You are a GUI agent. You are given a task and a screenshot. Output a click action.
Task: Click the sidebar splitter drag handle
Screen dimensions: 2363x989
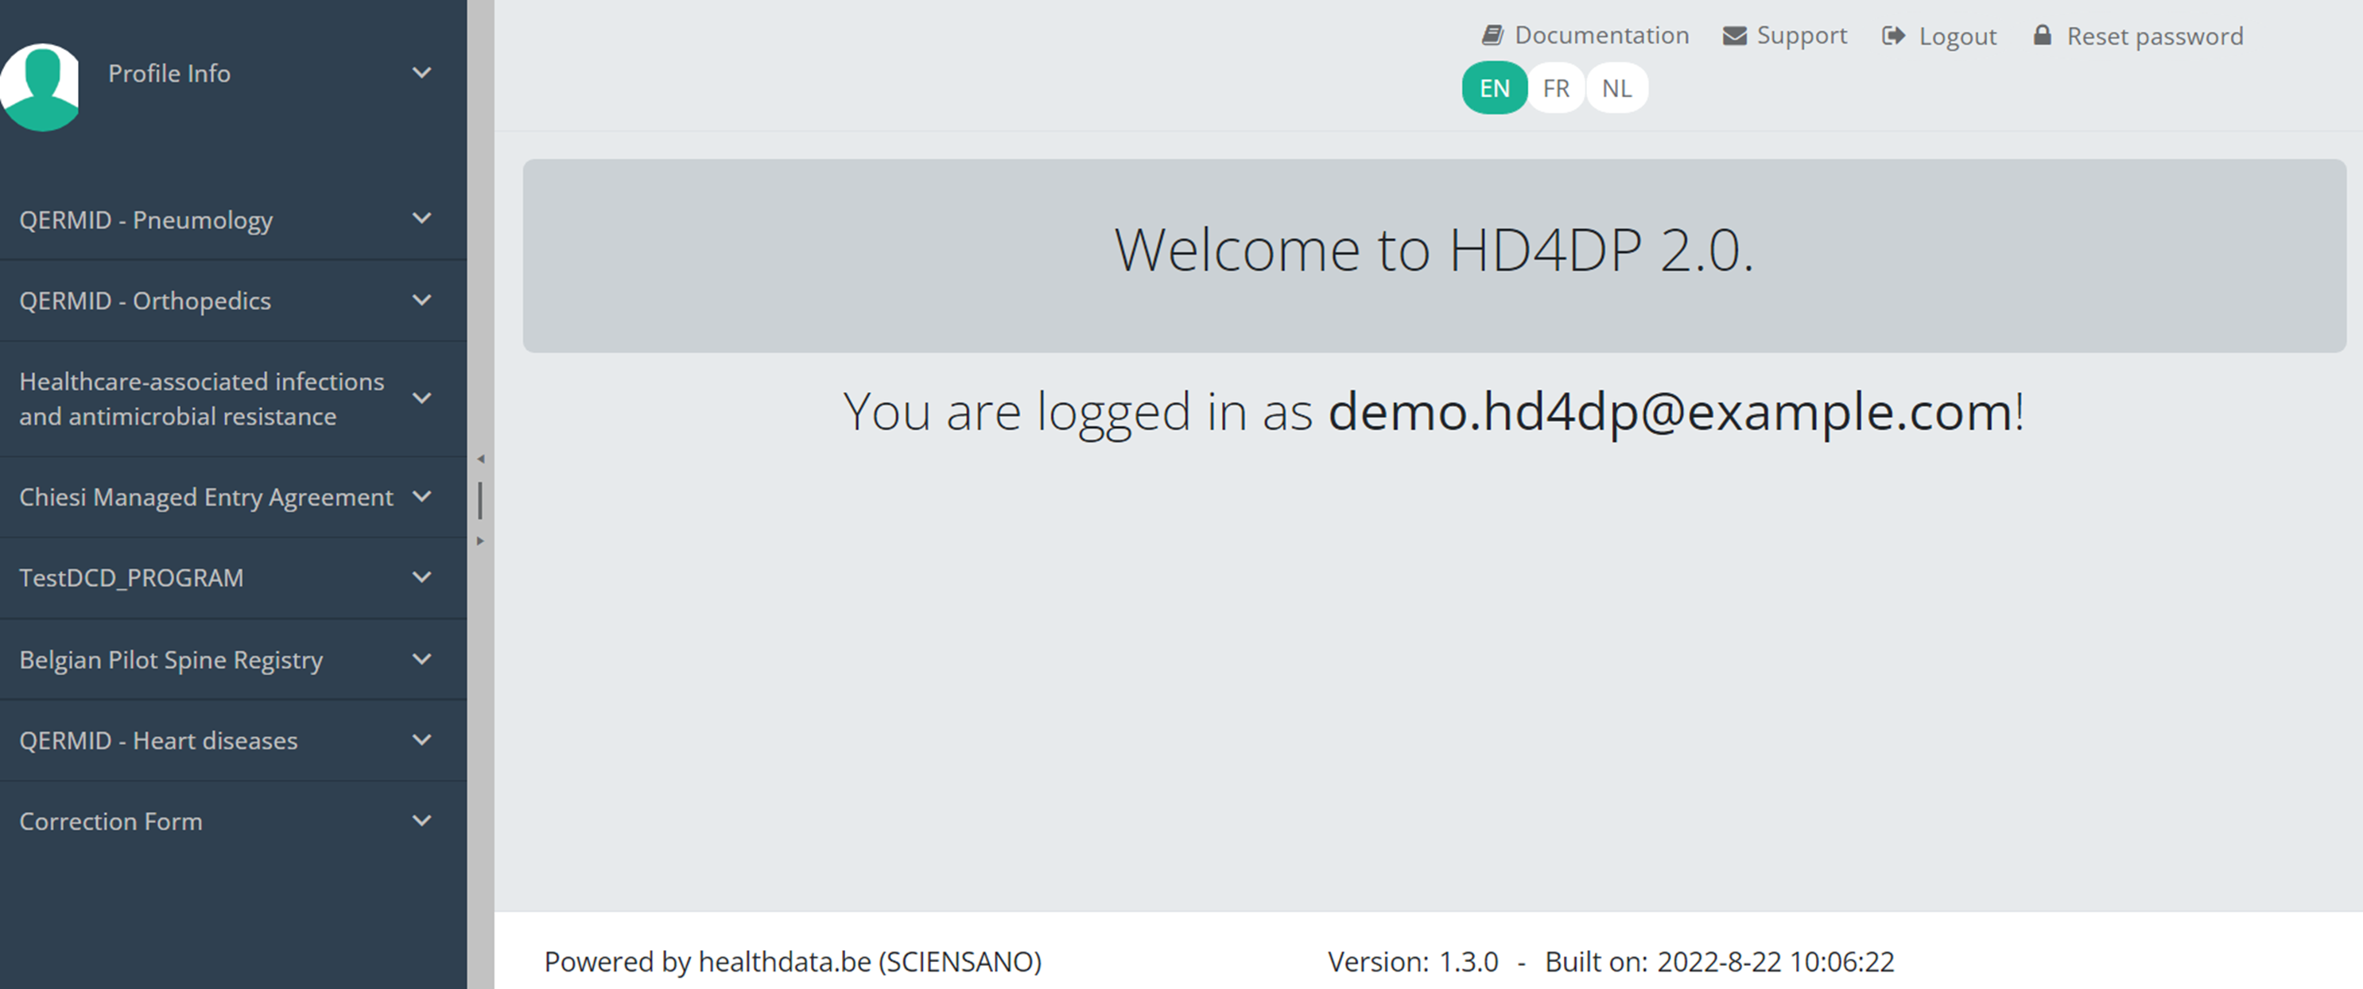[481, 500]
